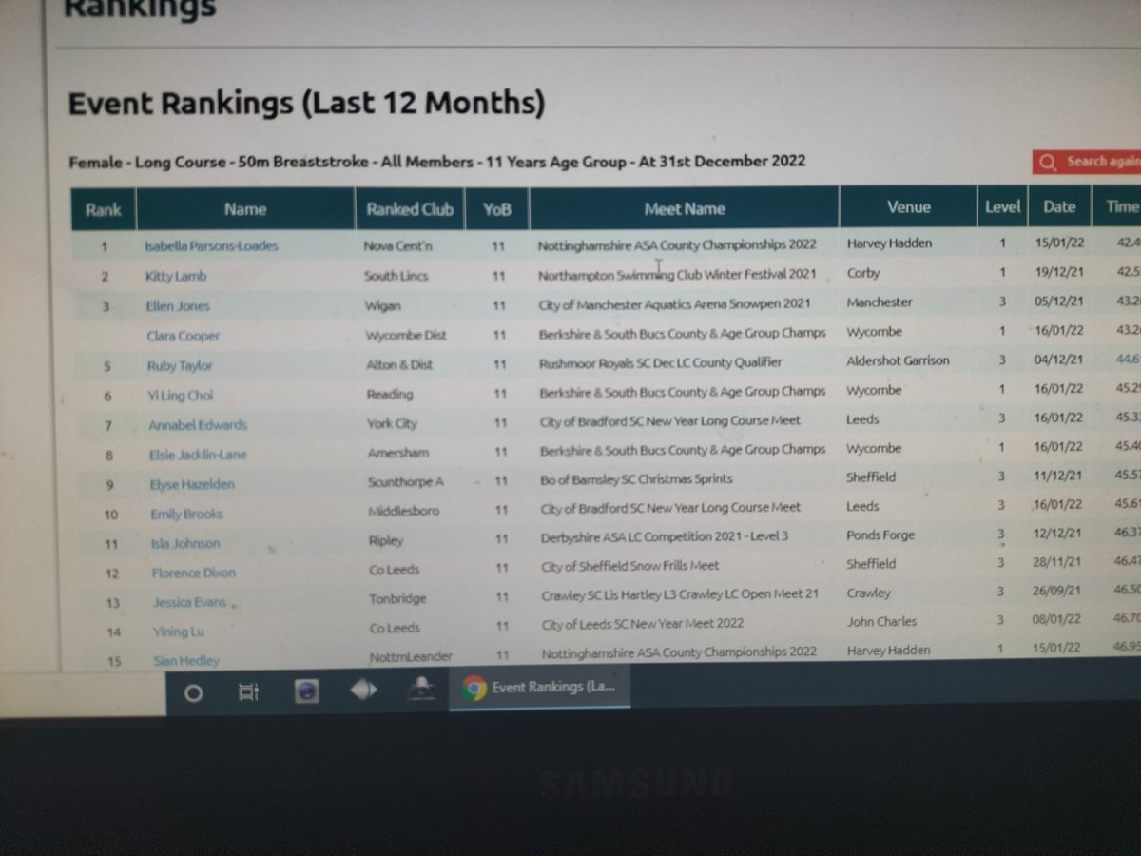The width and height of the screenshot is (1141, 856).
Task: Launch the blue globe app on taskbar
Action: tap(306, 691)
